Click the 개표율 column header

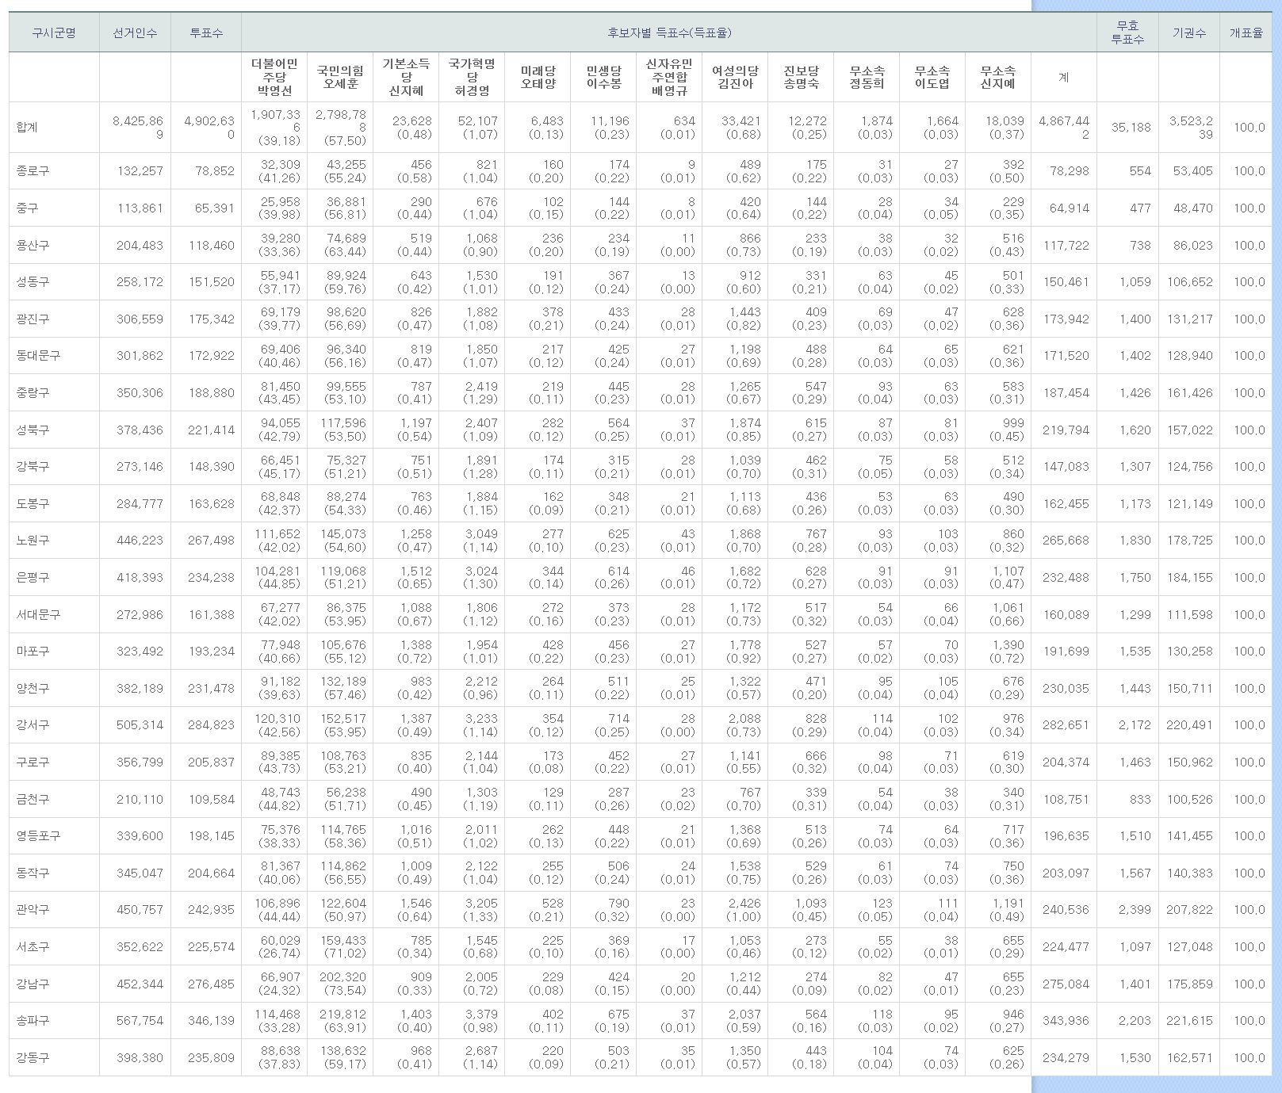(1246, 32)
